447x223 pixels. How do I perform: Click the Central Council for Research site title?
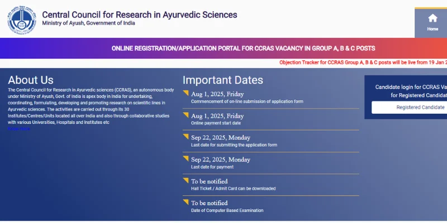(x=139, y=14)
